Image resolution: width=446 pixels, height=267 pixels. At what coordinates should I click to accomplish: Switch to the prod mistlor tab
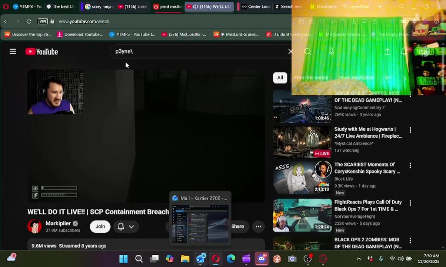[x=167, y=7]
